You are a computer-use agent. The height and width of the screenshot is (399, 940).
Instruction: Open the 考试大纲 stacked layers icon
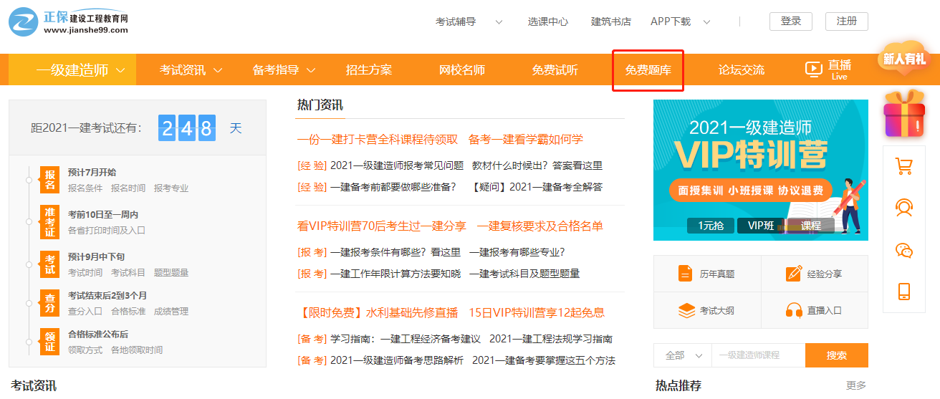click(x=686, y=311)
